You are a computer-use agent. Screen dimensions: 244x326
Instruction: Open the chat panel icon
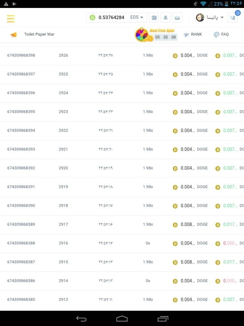233,18
